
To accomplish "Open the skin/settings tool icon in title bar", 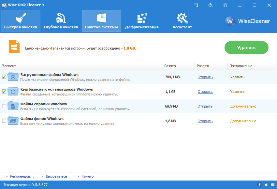I will click(211, 5).
